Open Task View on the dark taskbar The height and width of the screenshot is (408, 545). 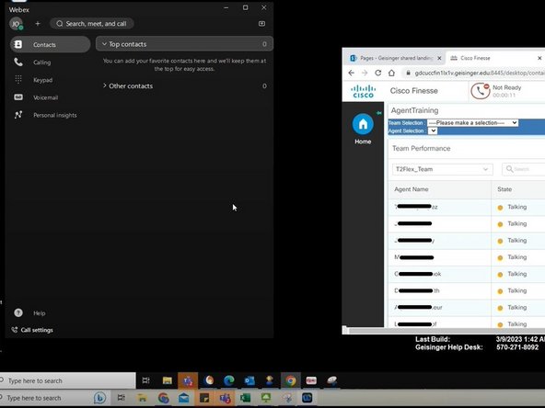click(146, 380)
